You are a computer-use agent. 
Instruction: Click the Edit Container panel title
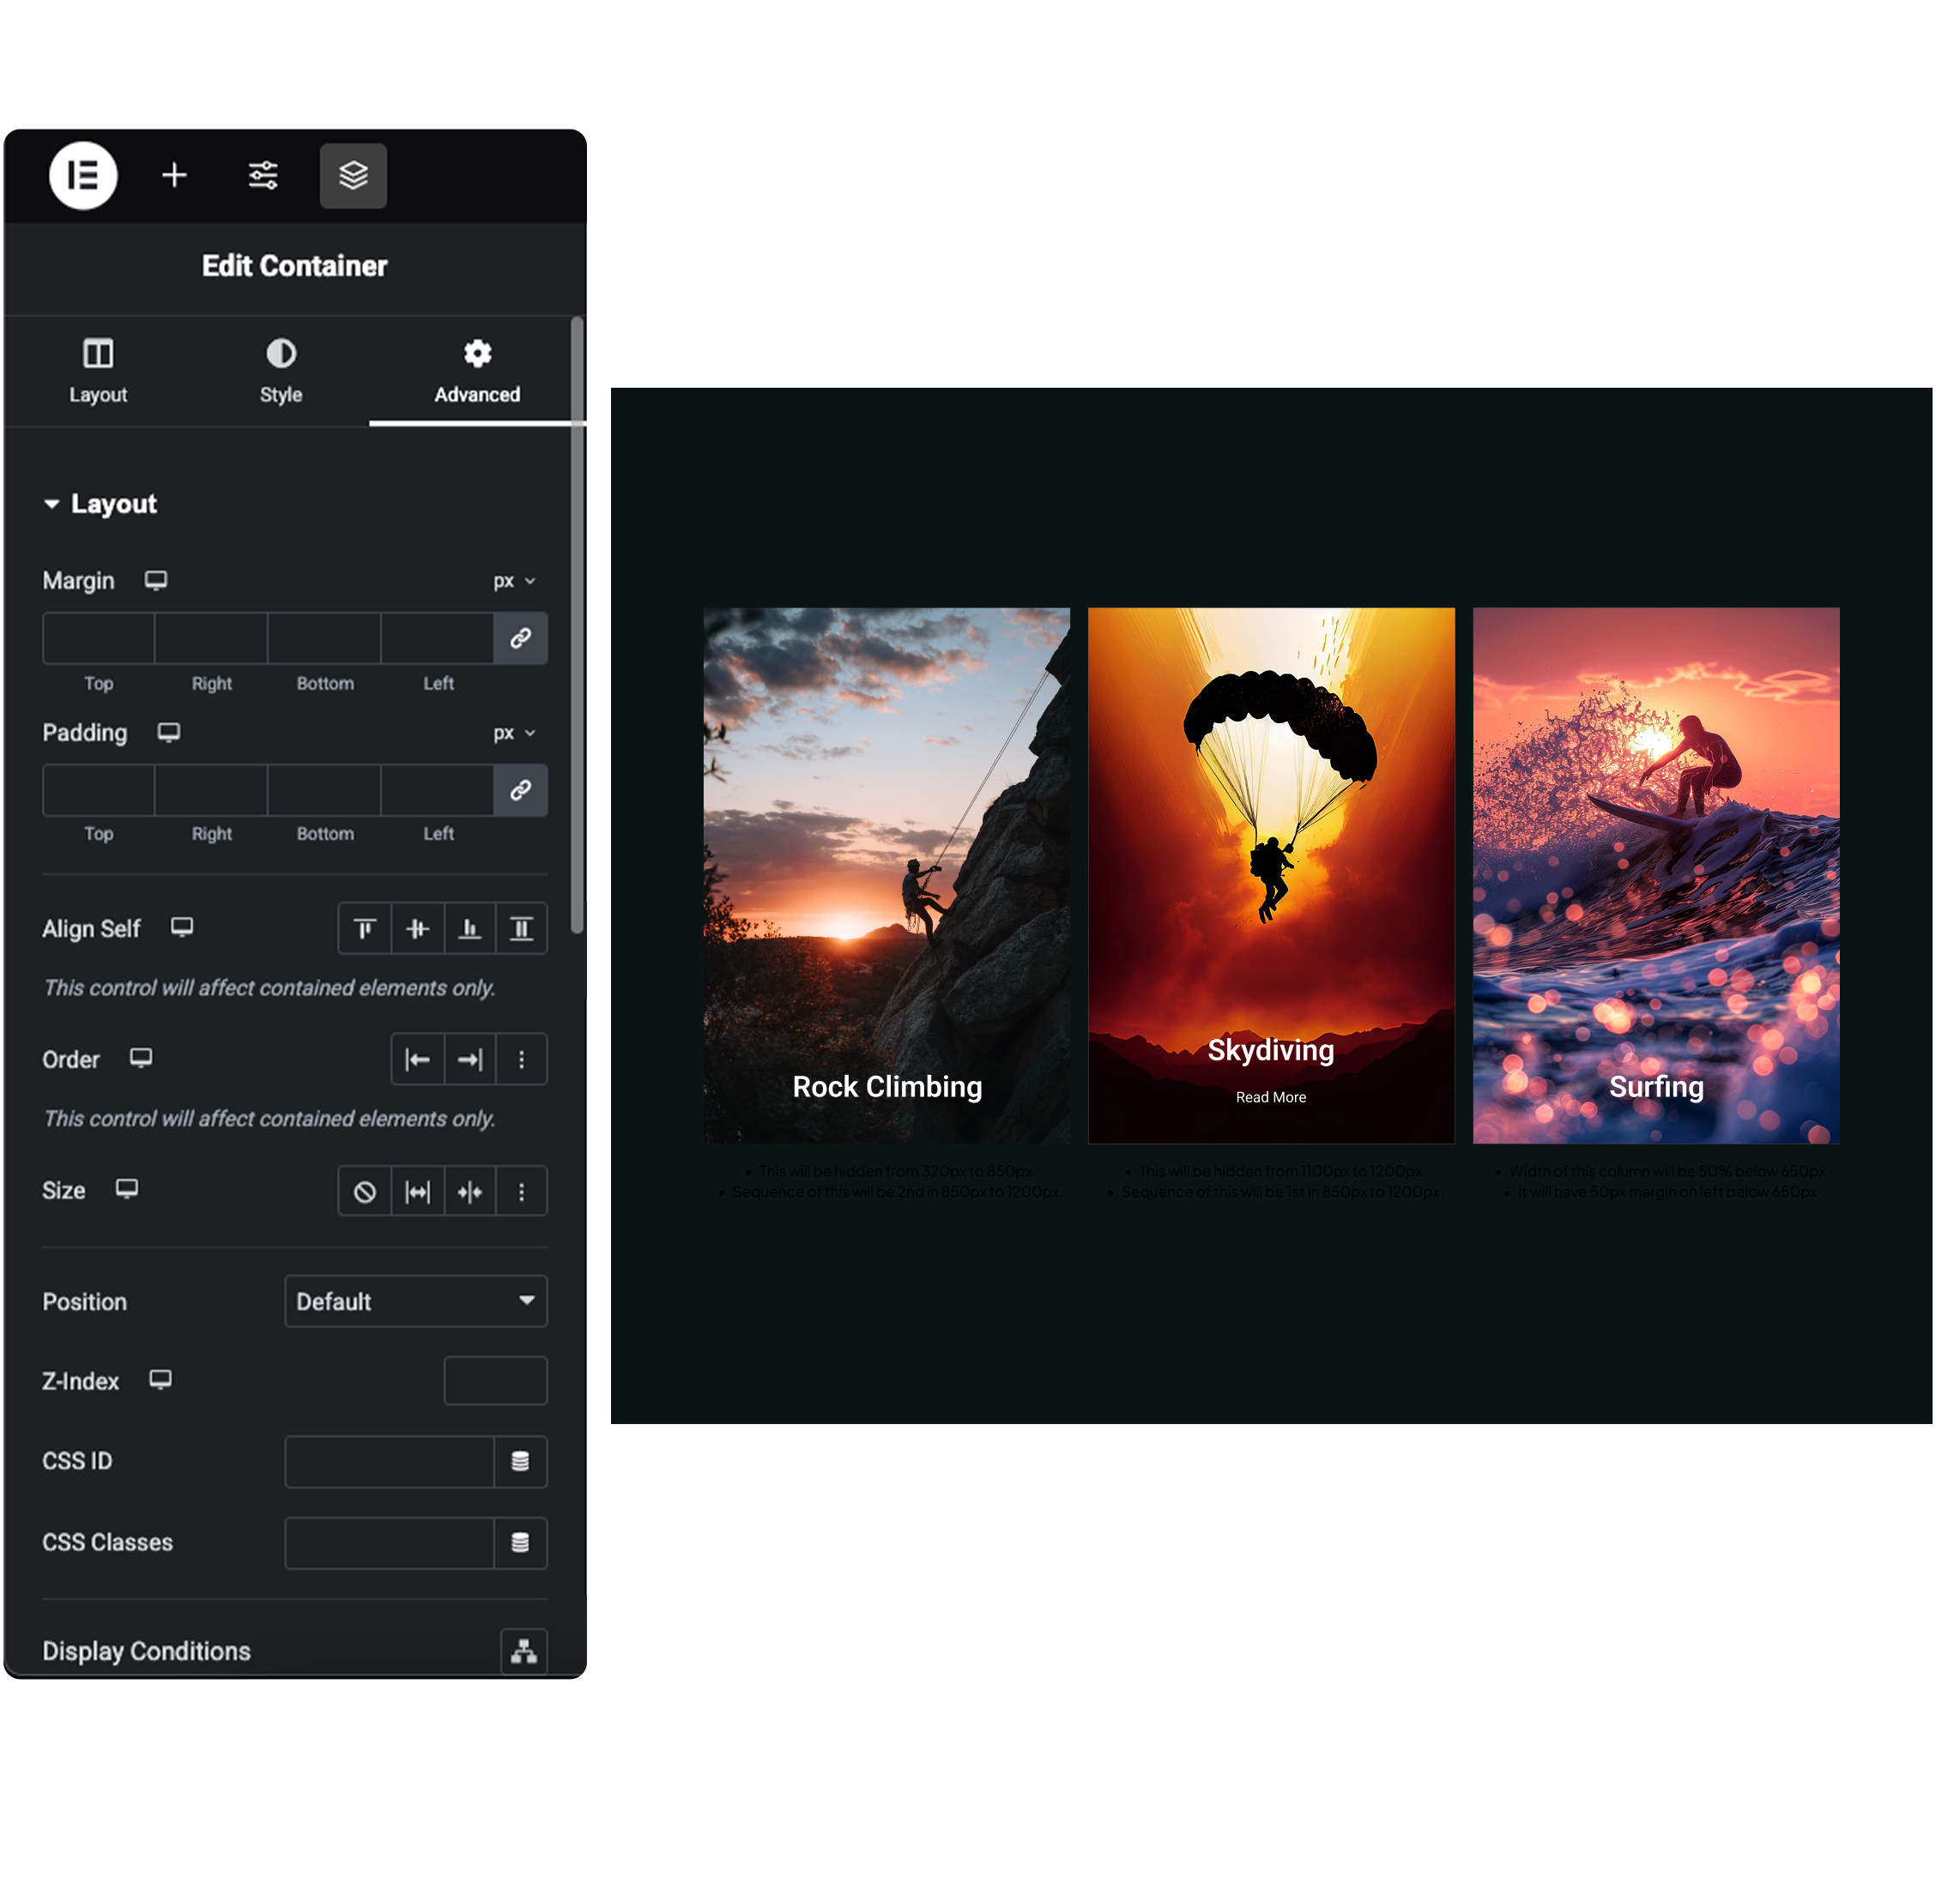pyautogui.click(x=295, y=266)
